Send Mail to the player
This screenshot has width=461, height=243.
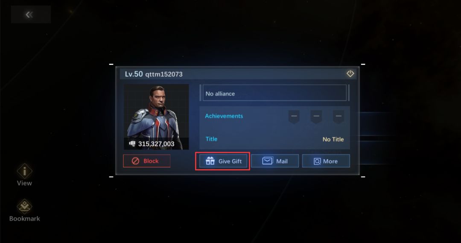275,161
